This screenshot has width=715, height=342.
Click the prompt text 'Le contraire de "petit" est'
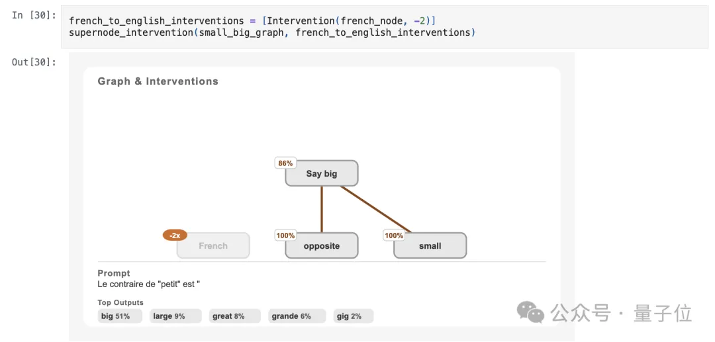[x=149, y=284]
